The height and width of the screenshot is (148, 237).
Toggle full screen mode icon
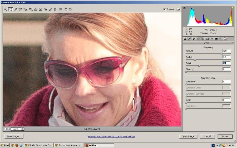coord(178,9)
